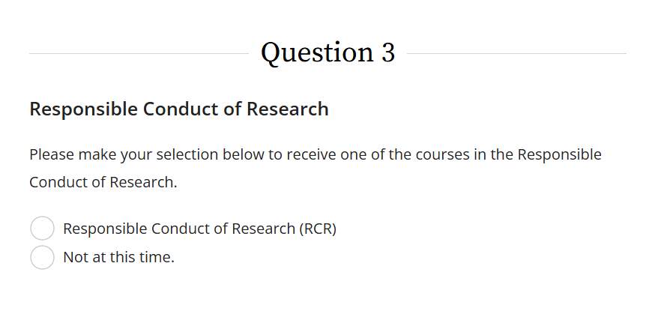Click the word 'Not' in second option
649x317 pixels.
pyautogui.click(x=76, y=257)
